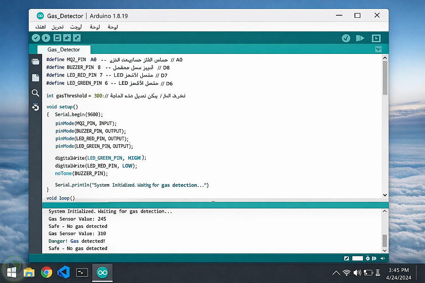Click the plus-sign toolbar icon
The height and width of the screenshot is (283, 425).
coord(67,38)
